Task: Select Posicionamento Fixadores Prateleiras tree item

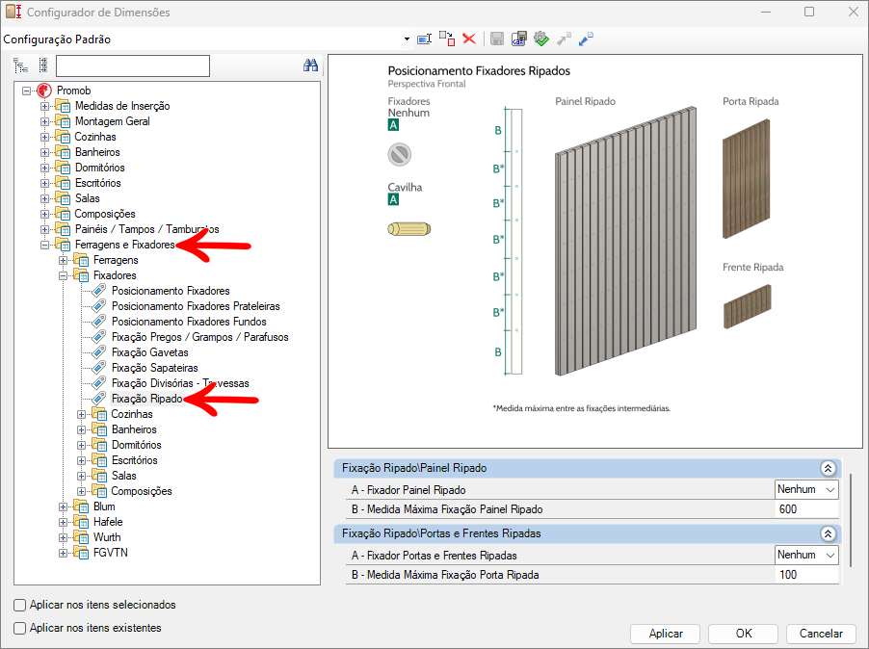Action: pyautogui.click(x=196, y=306)
